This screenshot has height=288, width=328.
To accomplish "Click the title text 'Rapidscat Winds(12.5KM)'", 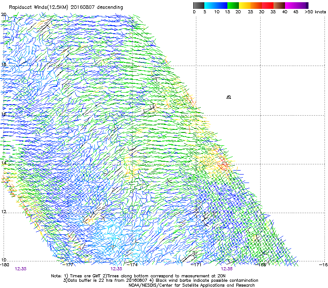I will (39, 8).
